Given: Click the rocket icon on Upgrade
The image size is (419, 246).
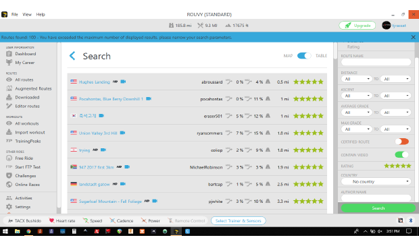Looking at the screenshot, I should [347, 26].
